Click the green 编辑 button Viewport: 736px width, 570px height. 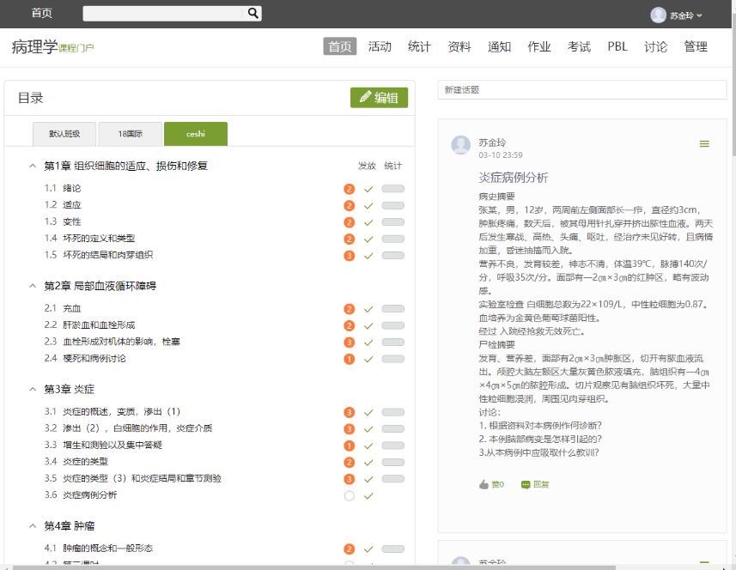tap(379, 98)
